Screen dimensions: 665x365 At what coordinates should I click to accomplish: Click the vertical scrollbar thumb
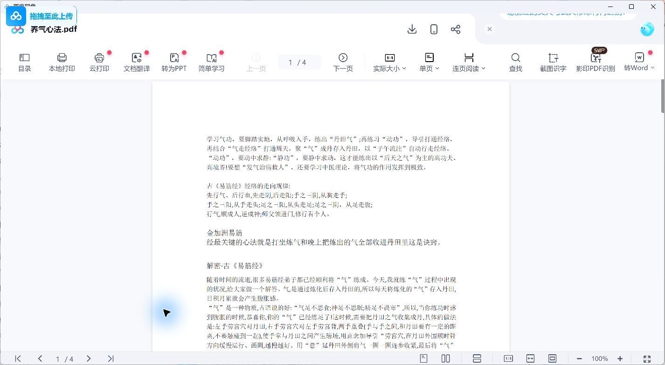[x=662, y=96]
